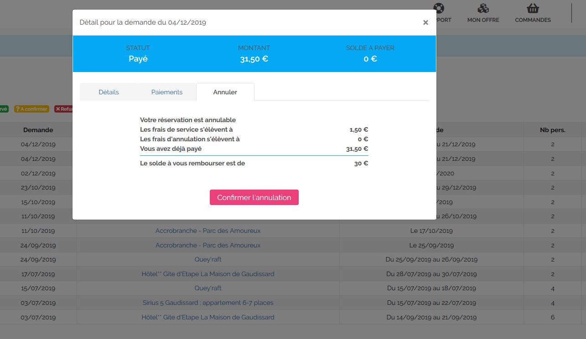This screenshot has width=586, height=339.
Task: Open Hôtel Gite d'Etape link dated 17/07/2019
Action: [x=208, y=274]
